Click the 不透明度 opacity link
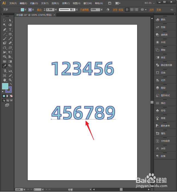This screenshot has height=192, width=177. [x=85, y=10]
